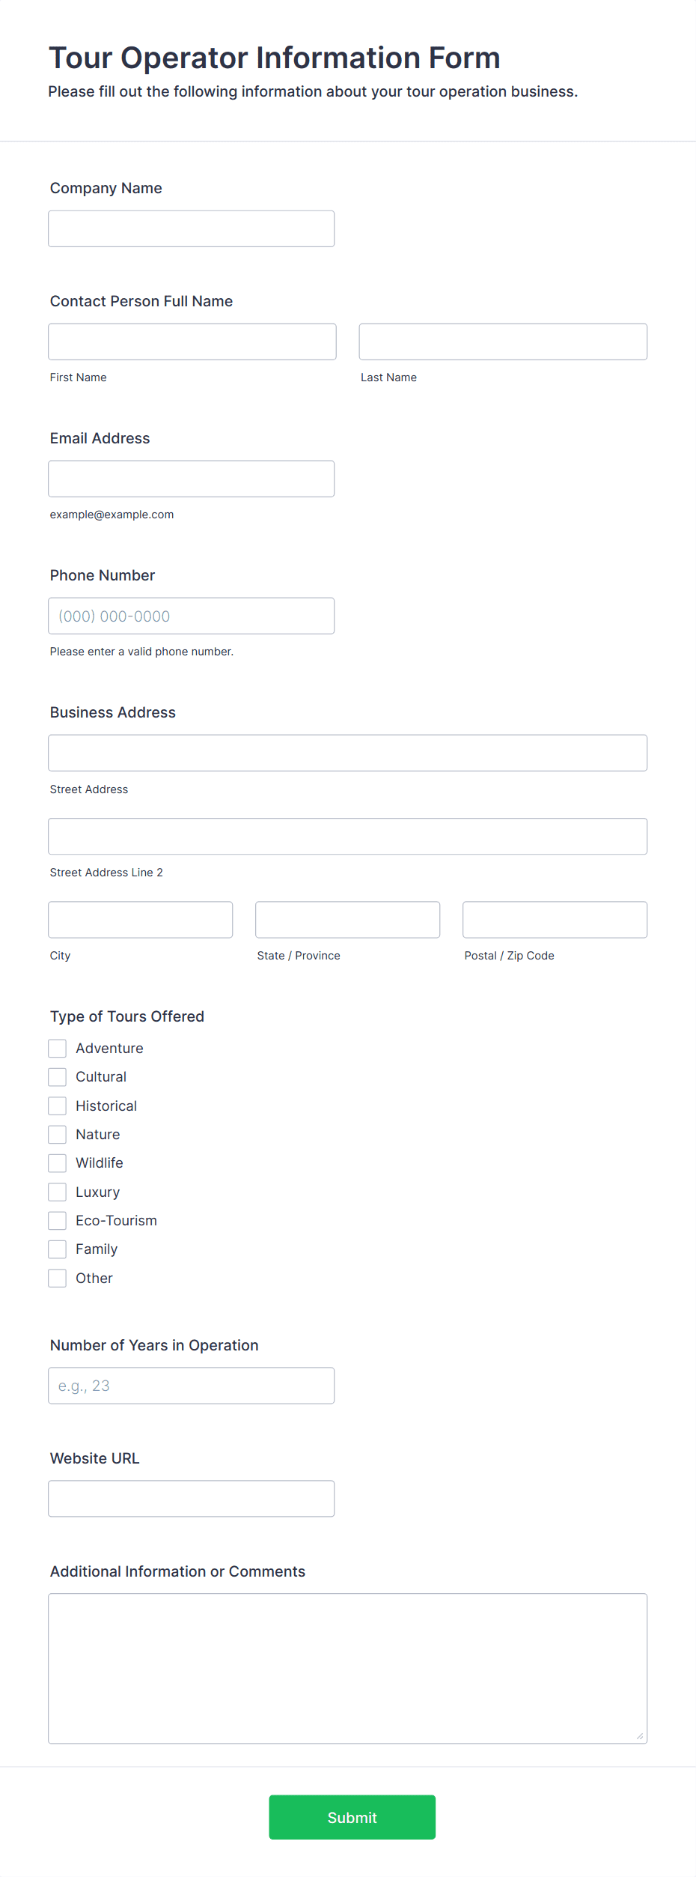The height and width of the screenshot is (1877, 696).
Task: Click the Postal / Zip Code field
Action: [x=555, y=920]
